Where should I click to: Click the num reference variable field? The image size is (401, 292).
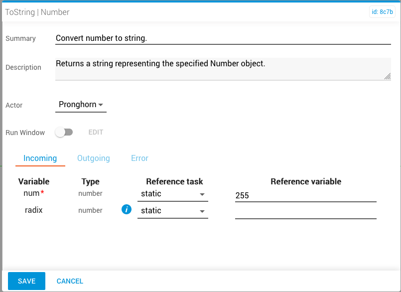tap(306, 195)
